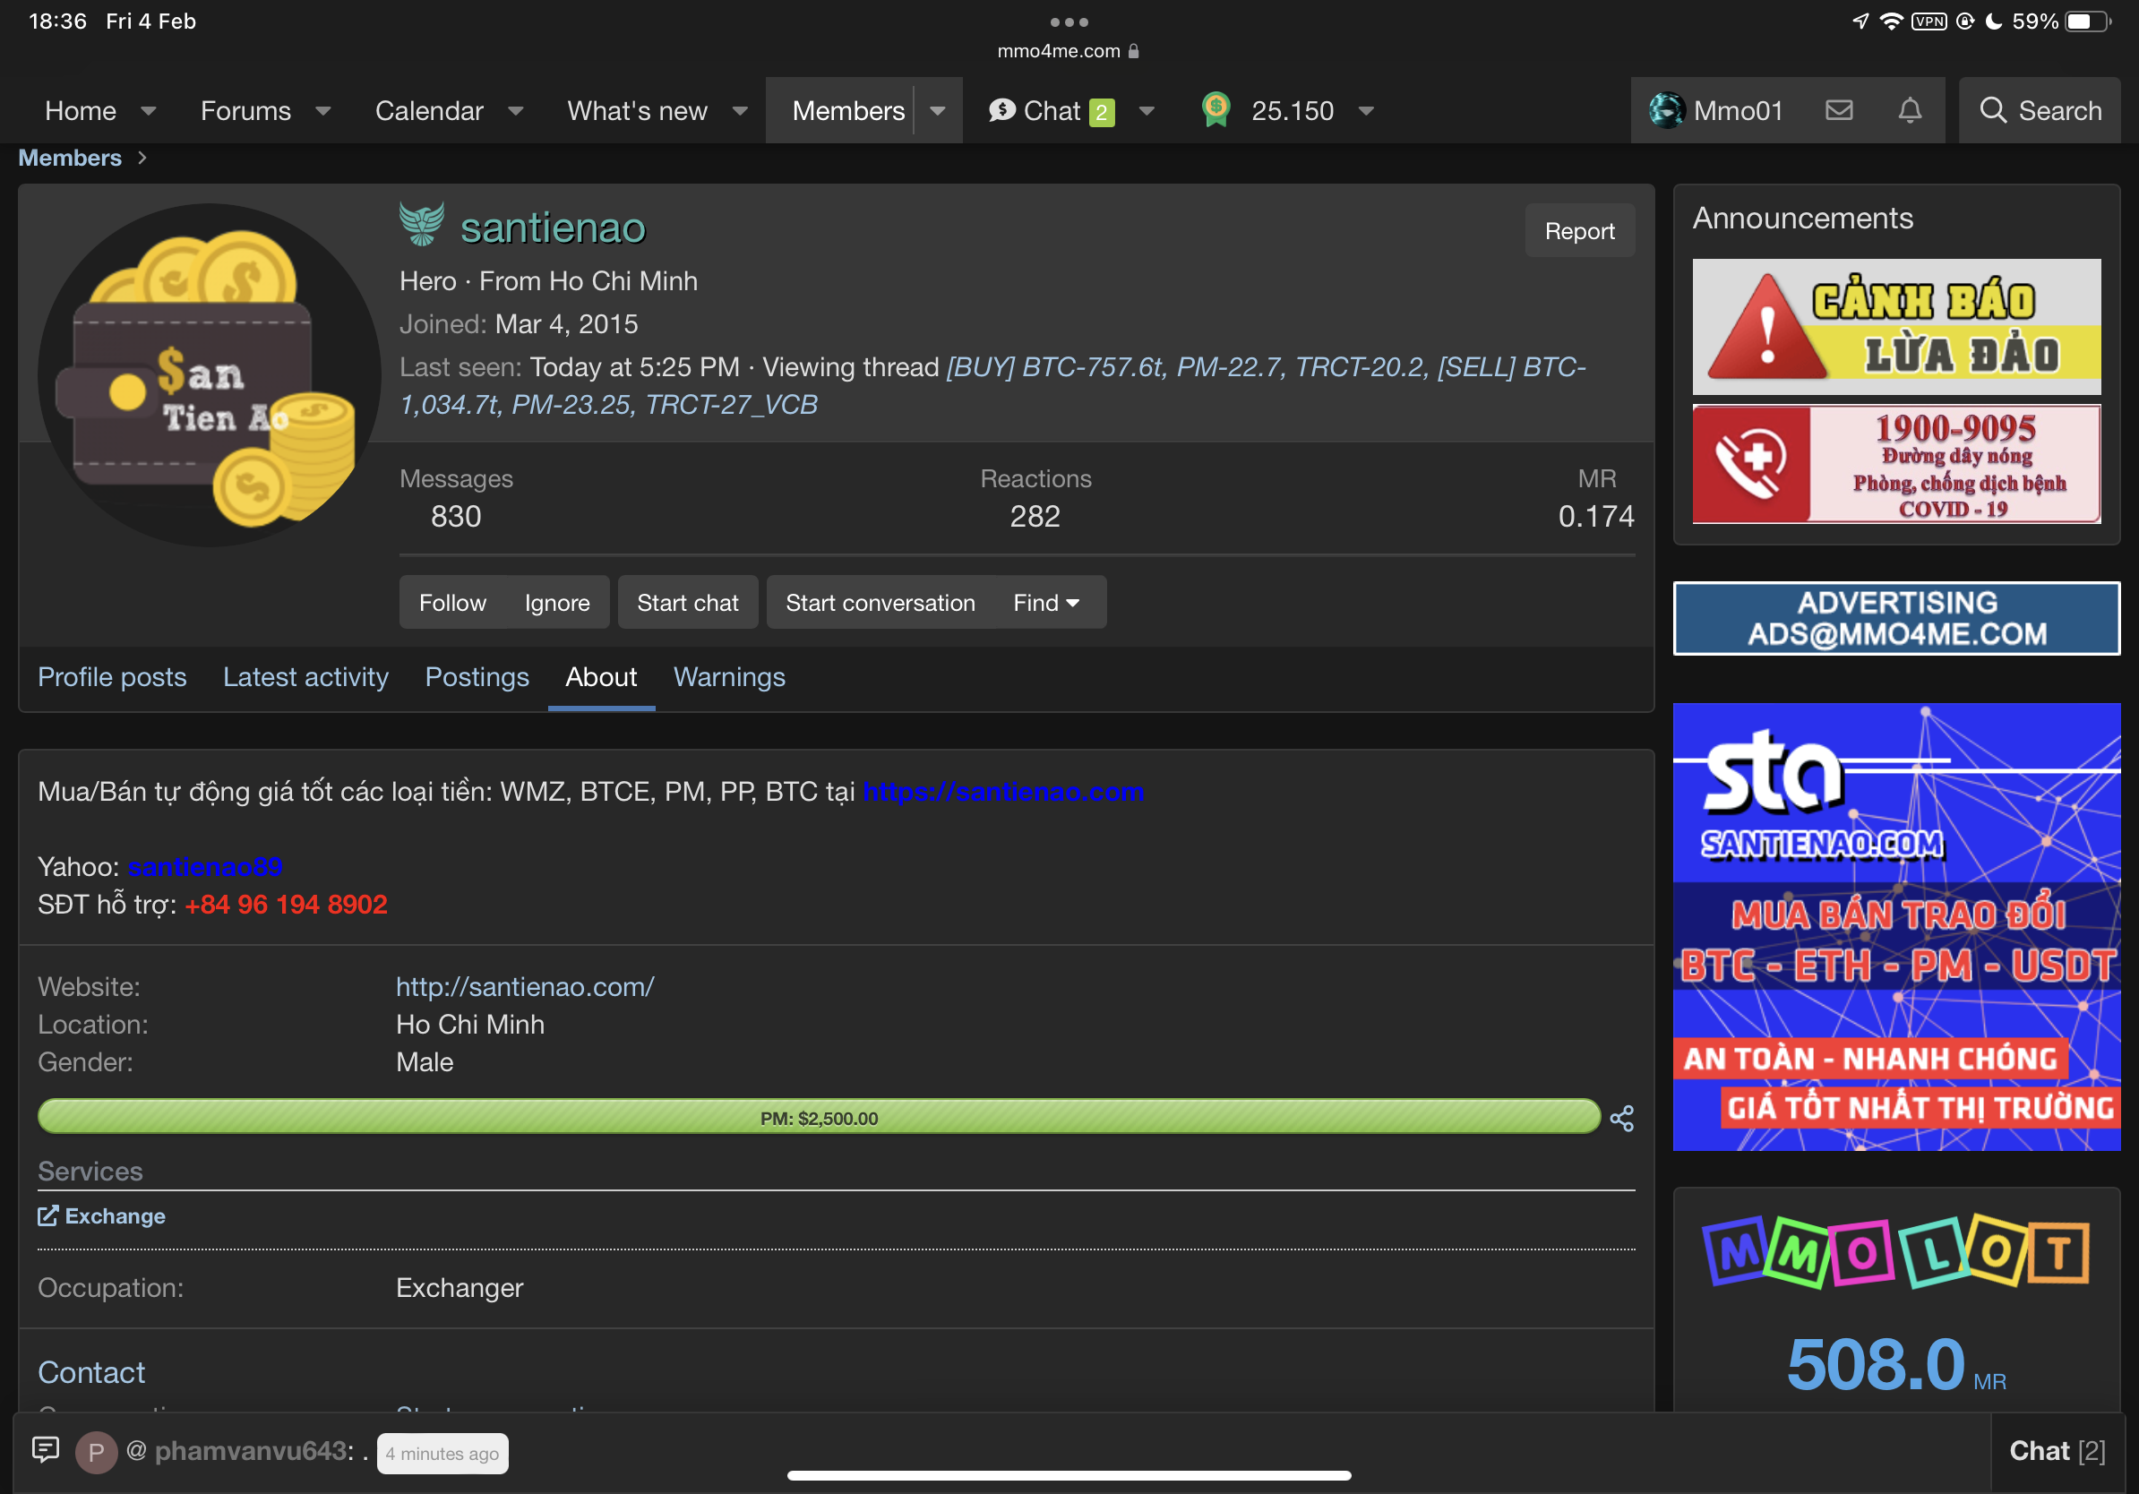The width and height of the screenshot is (2139, 1494).
Task: Open the Find dropdown menu
Action: pos(1045,603)
